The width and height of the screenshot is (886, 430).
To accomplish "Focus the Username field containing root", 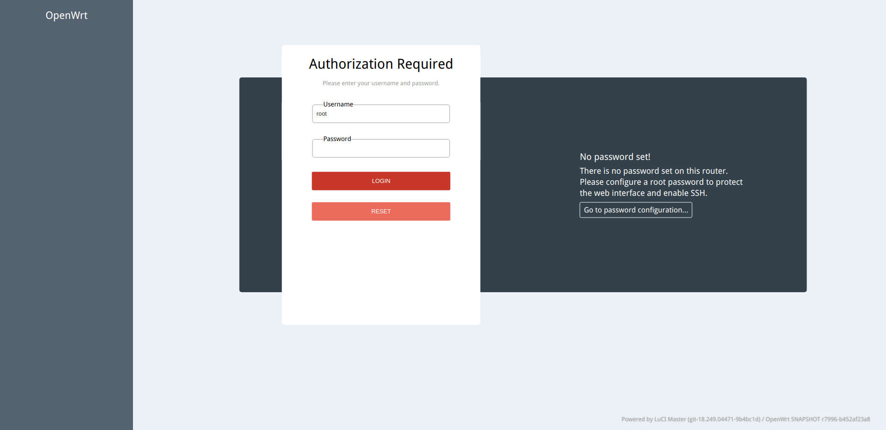I will click(x=381, y=114).
